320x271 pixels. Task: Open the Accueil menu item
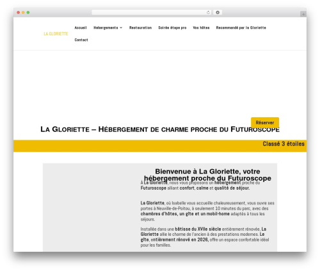tap(81, 28)
